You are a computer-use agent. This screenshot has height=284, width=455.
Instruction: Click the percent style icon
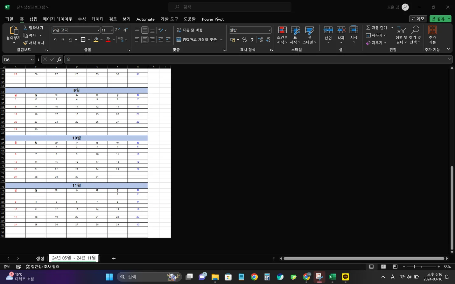[x=244, y=40]
